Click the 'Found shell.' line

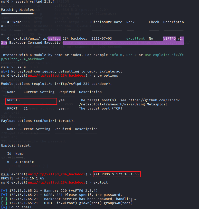(x=17, y=207)
